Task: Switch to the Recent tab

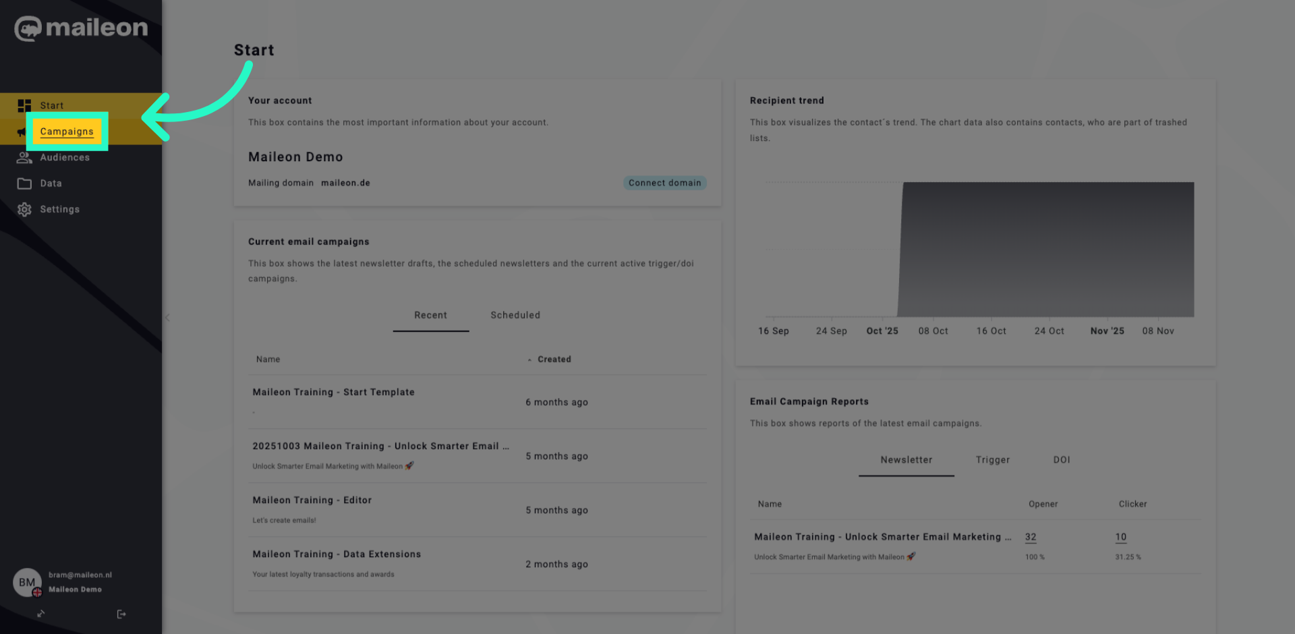Action: 431,315
